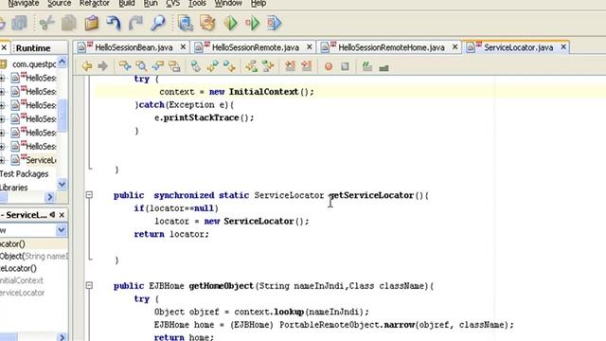Click project tree horizontal scroll right arrow

(49, 197)
